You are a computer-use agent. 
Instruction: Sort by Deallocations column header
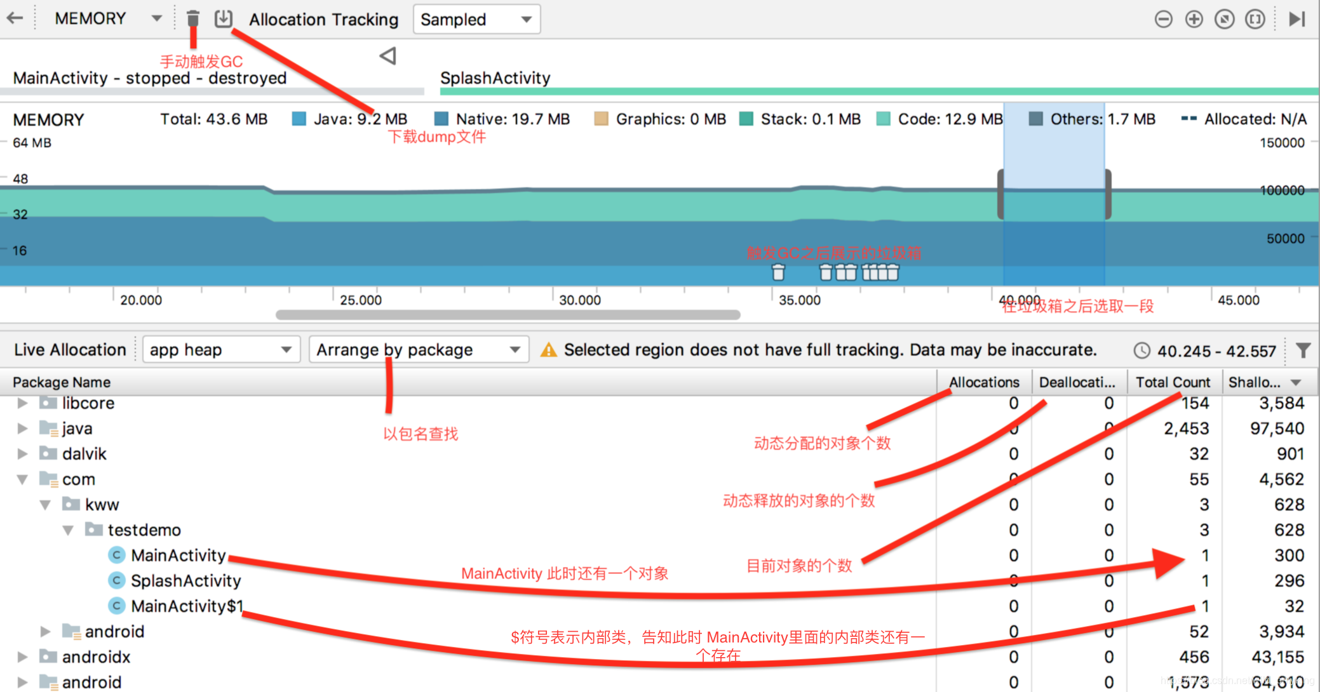pos(1079,382)
